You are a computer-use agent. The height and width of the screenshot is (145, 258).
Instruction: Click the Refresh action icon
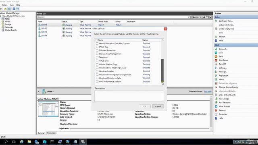(216, 37)
